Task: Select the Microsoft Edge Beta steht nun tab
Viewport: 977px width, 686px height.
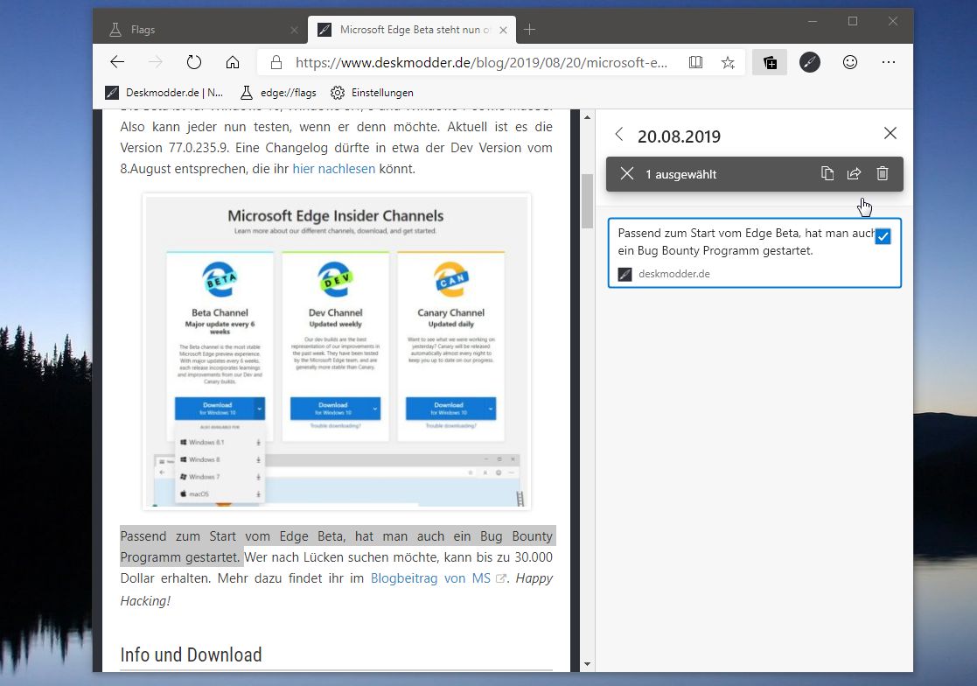Action: (412, 29)
